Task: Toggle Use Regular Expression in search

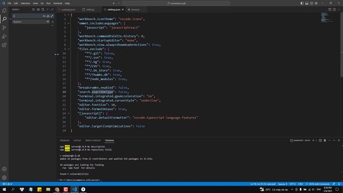Action: [52, 16]
